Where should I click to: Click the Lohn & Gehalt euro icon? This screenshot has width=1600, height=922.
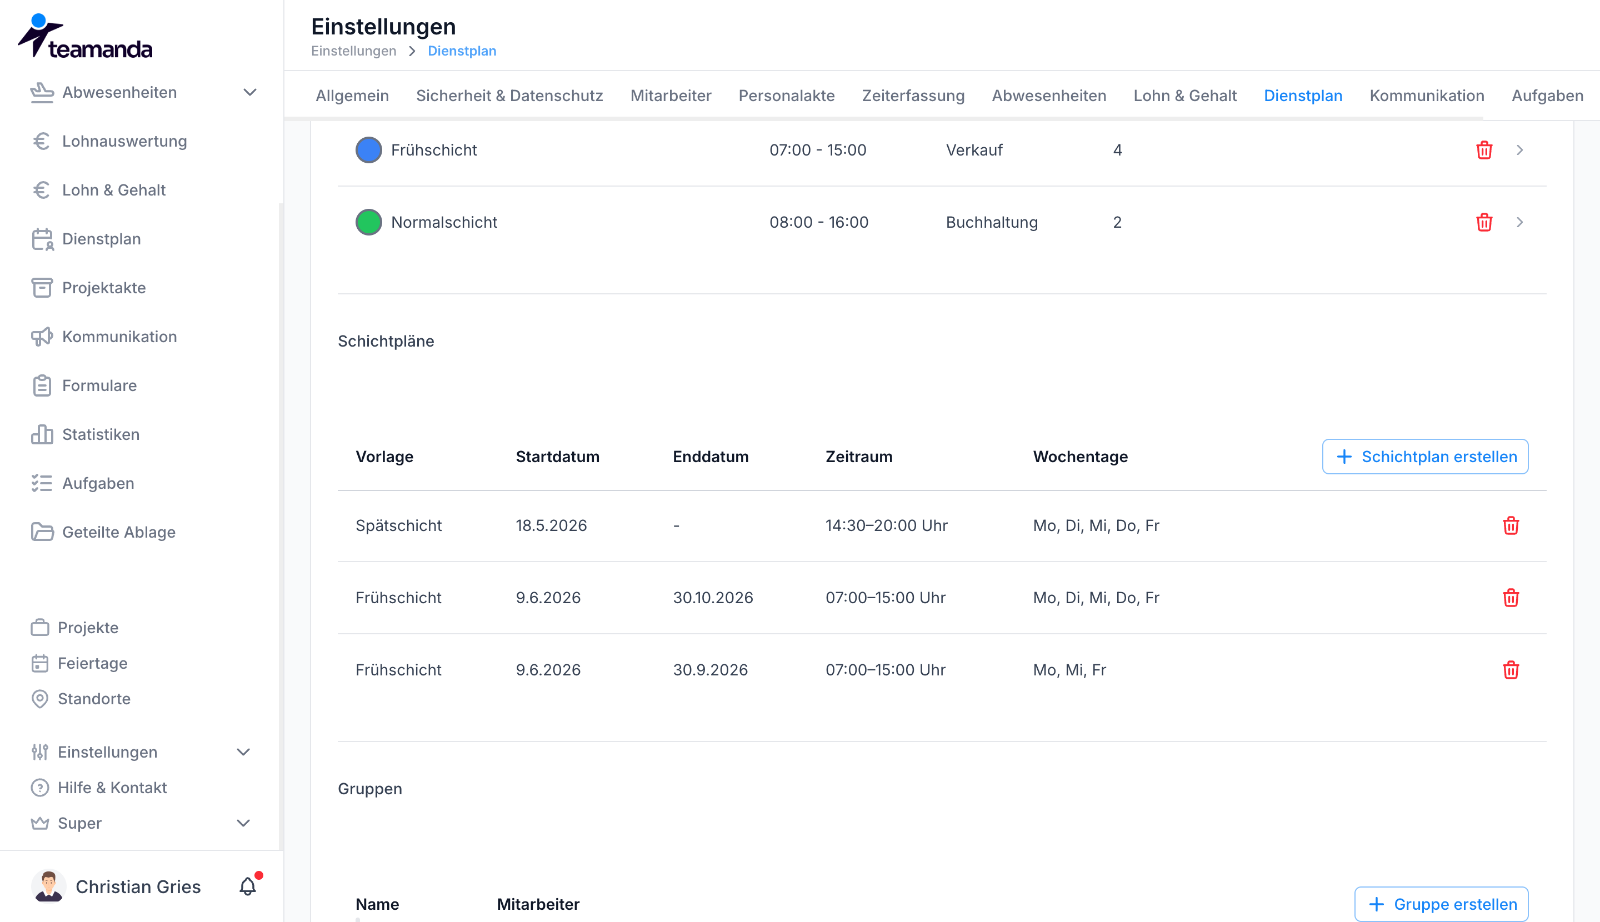[42, 190]
